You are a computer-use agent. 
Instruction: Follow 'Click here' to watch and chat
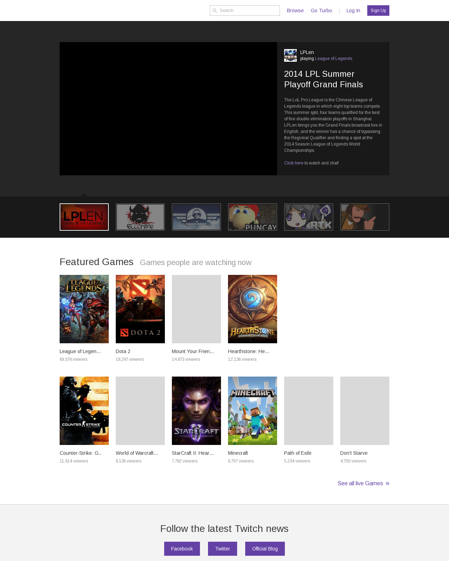point(294,163)
